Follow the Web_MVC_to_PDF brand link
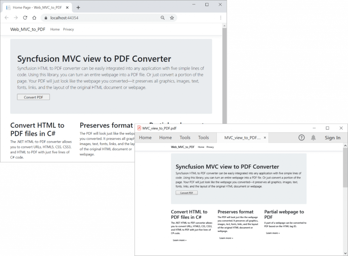 tap(28, 29)
